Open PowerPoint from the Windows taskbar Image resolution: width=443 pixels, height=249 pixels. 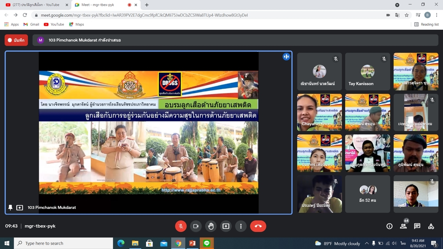tap(193, 243)
